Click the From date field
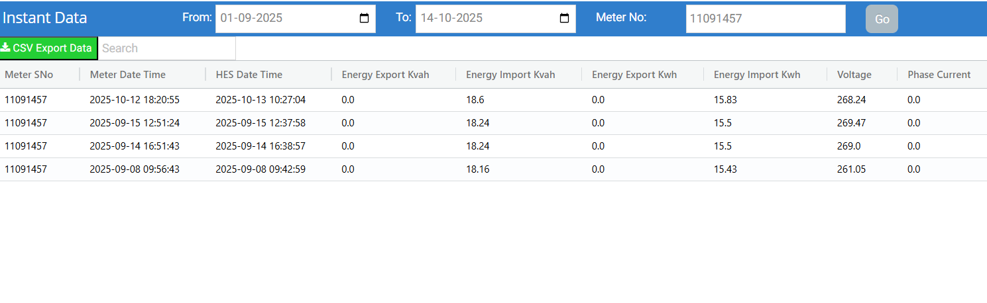The width and height of the screenshot is (987, 303). (x=286, y=19)
